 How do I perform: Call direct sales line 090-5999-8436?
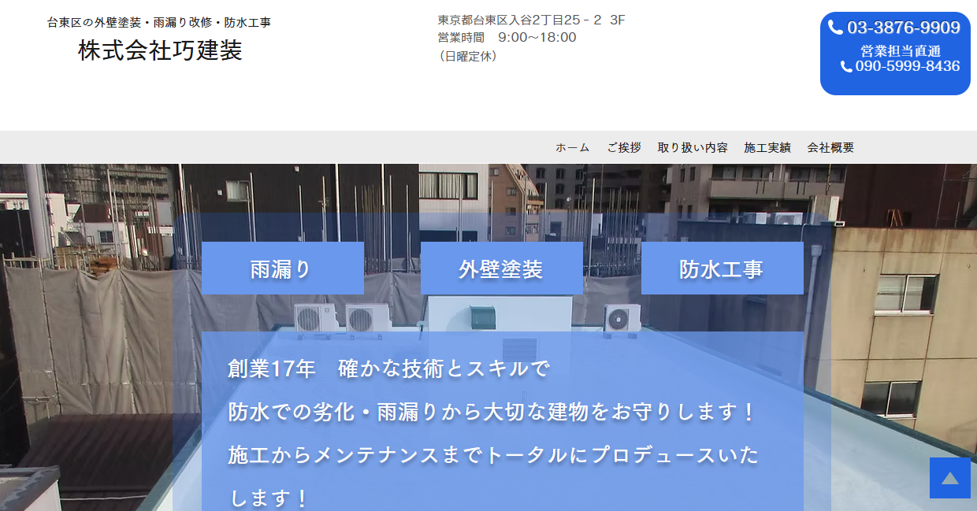point(908,66)
